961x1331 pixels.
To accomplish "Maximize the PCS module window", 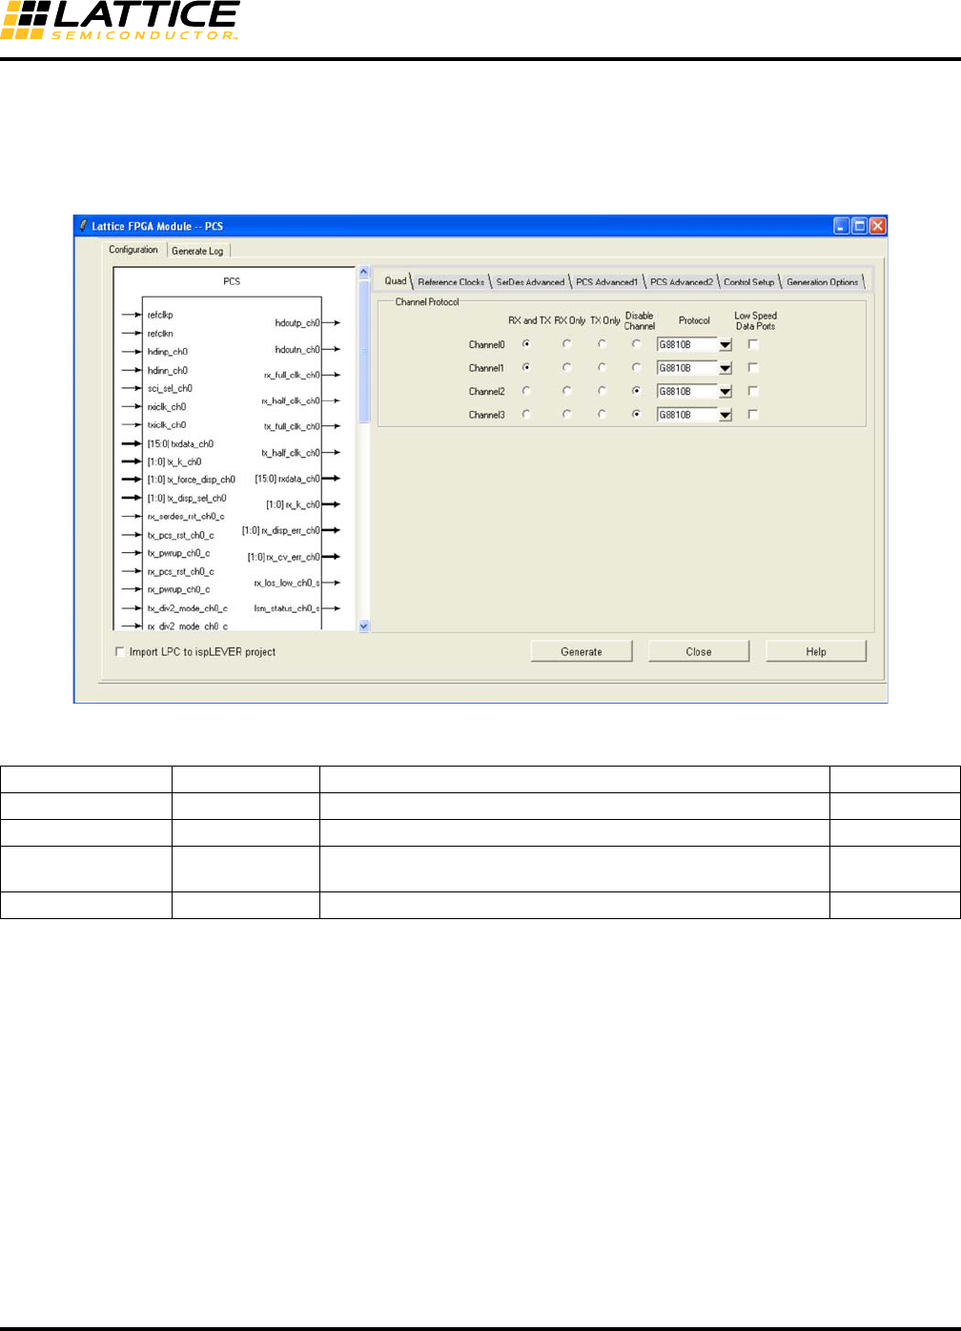I will click(859, 226).
